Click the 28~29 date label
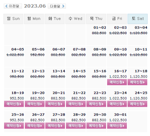Image resolution: width=150 pixels, height=136 pixels. click(79, 115)
